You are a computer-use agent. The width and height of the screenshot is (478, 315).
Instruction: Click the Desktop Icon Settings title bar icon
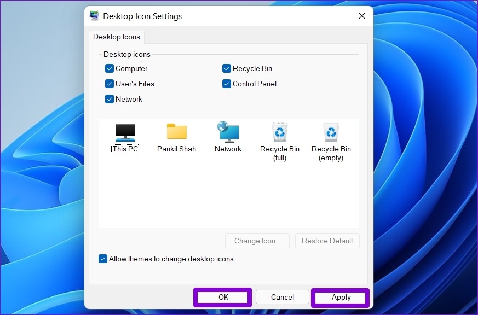click(94, 16)
